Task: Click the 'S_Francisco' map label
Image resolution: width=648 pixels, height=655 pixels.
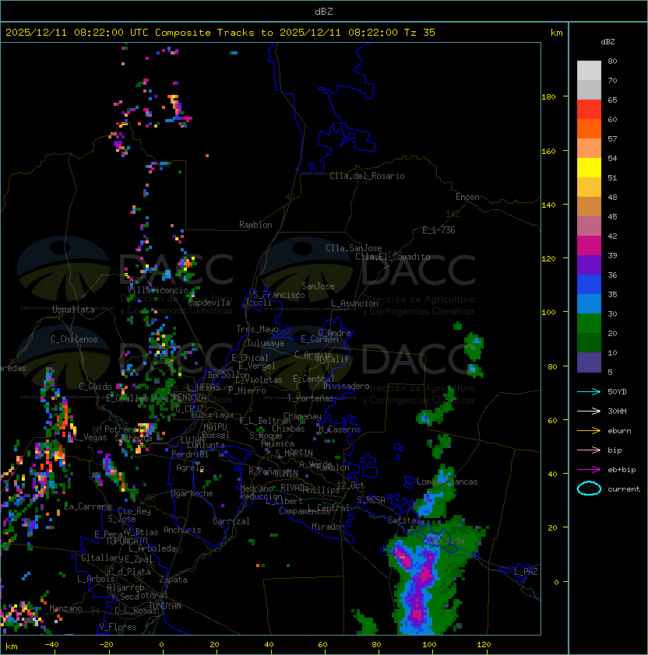Action: pyautogui.click(x=279, y=295)
